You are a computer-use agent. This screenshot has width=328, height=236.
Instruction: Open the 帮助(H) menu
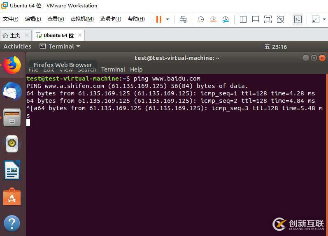[136, 19]
